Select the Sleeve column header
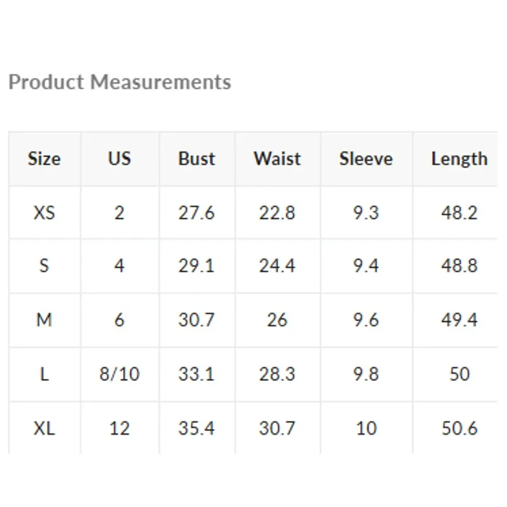Viewport: 507px width, 507px height. click(x=366, y=158)
